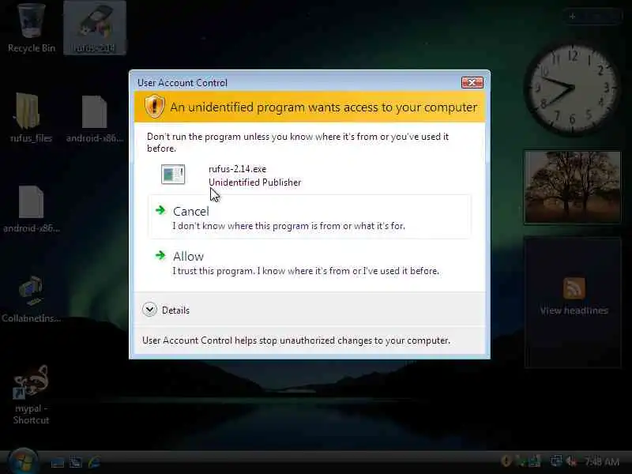Click the slideshow tree picture gadget
Image resolution: width=632 pixels, height=474 pixels.
[x=572, y=187]
